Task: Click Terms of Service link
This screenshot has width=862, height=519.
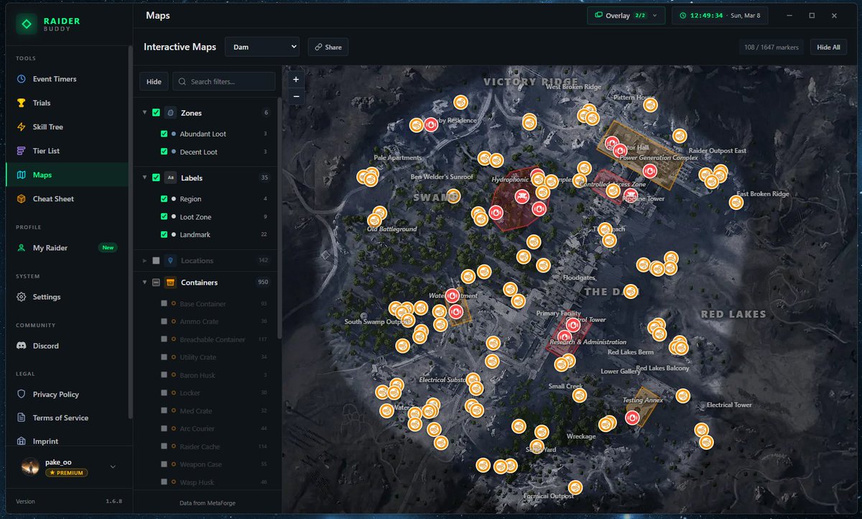Action: click(x=60, y=418)
